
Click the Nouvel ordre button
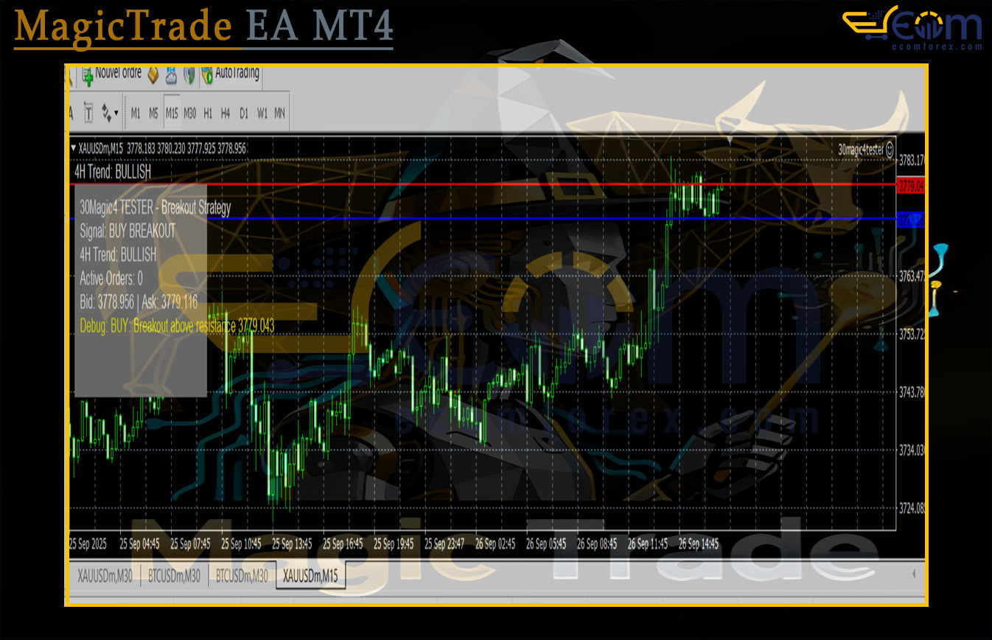pyautogui.click(x=113, y=74)
